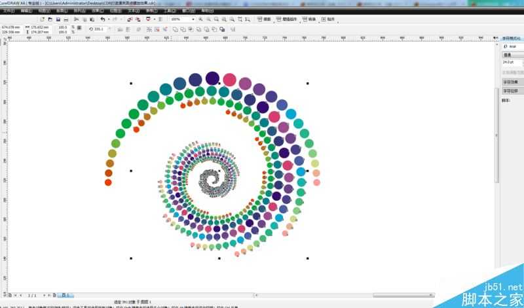Click the rotation angle input field
This screenshot has height=308, width=524.
click(x=100, y=29)
